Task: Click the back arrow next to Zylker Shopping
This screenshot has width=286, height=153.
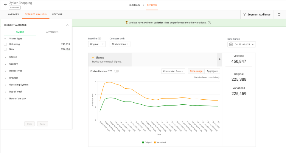Action: [5, 5]
